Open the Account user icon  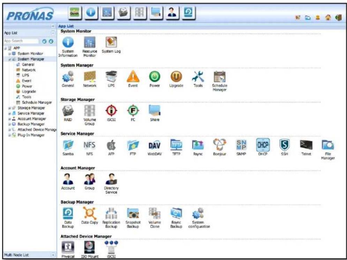tap(68, 179)
